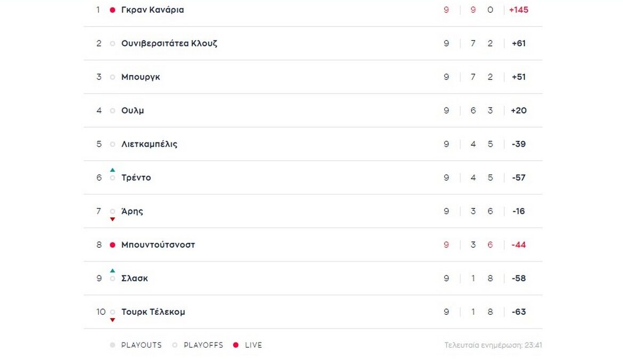The height and width of the screenshot is (359, 623).
Task: Click the LIVE legend label
Action: pos(253,345)
